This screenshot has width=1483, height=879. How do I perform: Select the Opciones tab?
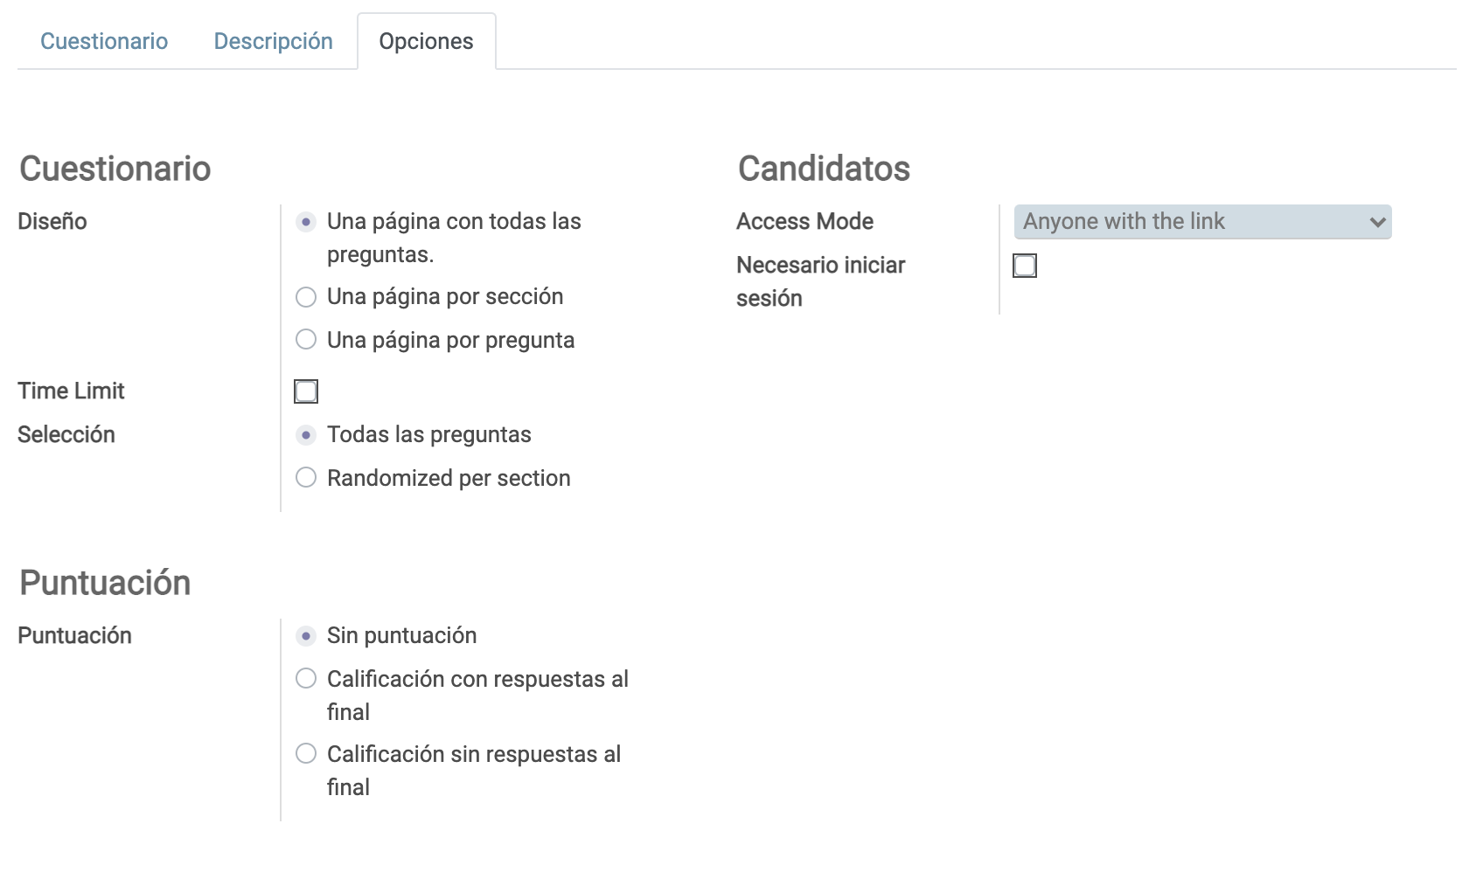[x=426, y=41]
